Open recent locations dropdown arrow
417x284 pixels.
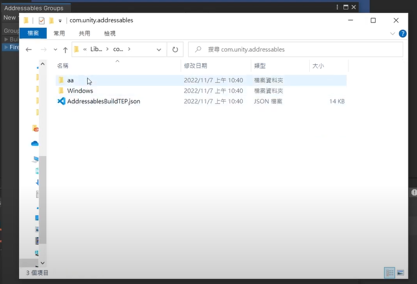click(55, 49)
